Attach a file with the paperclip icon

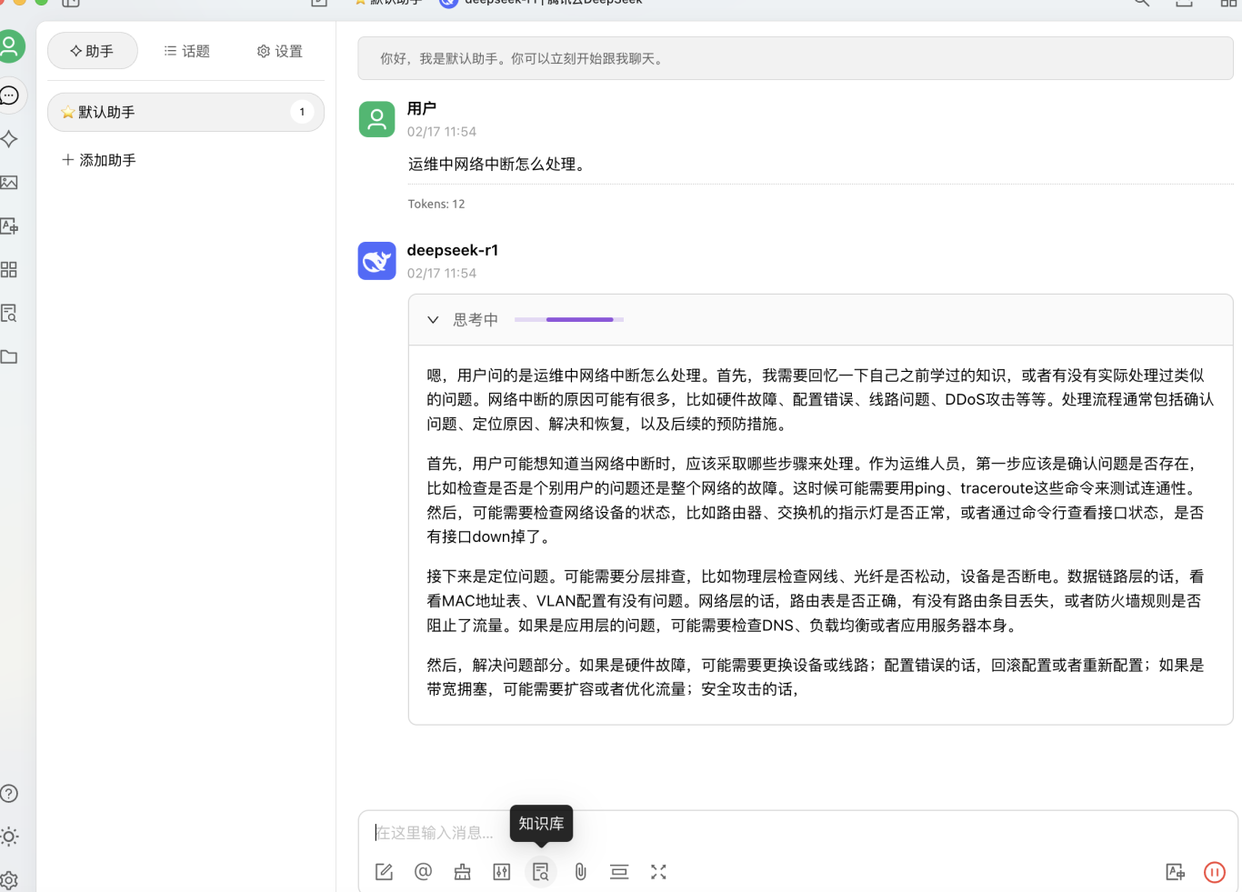coord(580,871)
